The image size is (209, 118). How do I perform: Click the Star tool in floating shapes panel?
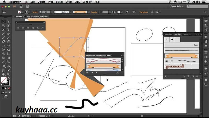tap(38, 28)
